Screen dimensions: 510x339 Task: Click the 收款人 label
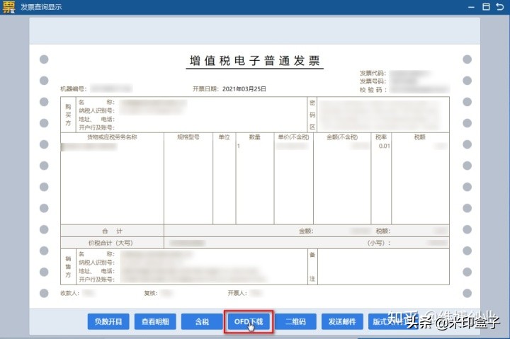point(70,293)
